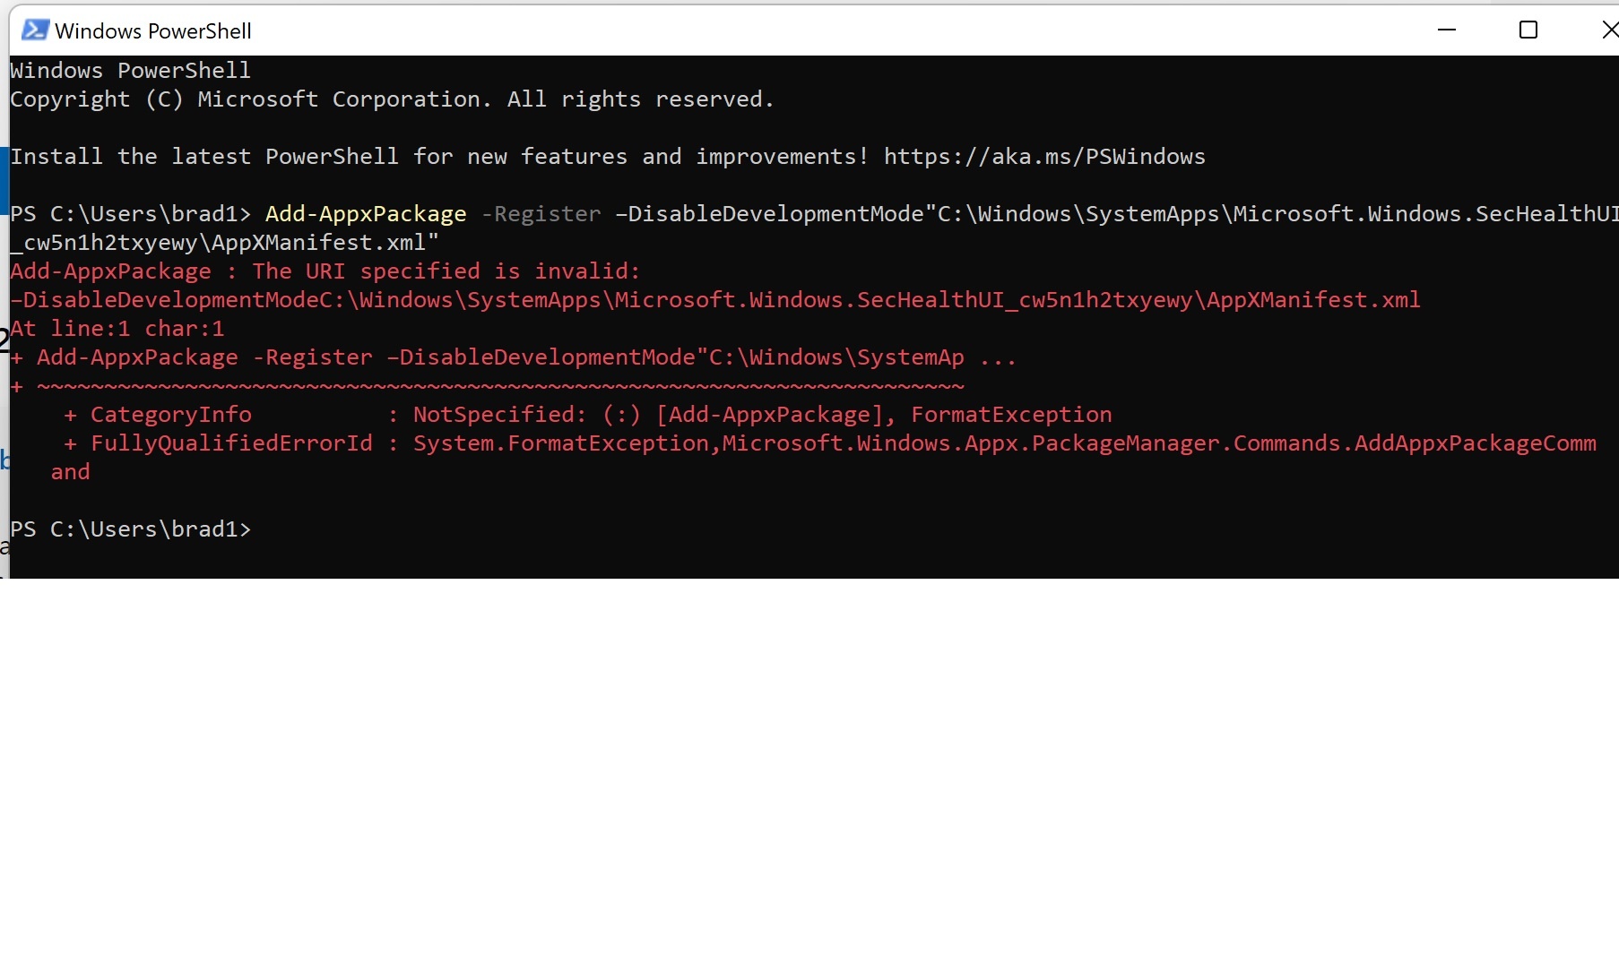Click the red tilde underline row
1619x980 pixels.
click(500, 386)
